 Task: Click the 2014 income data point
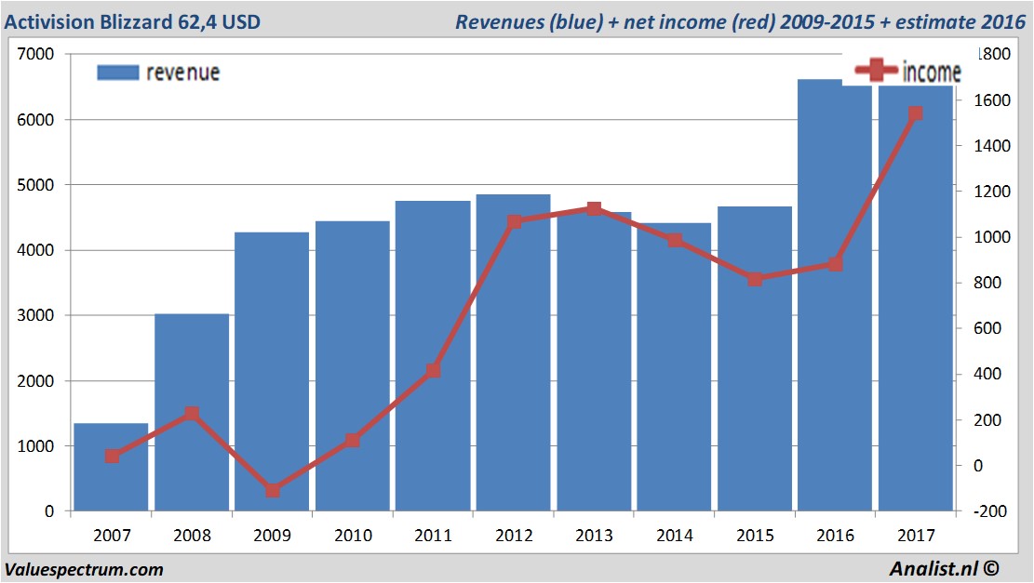pyautogui.click(x=675, y=240)
